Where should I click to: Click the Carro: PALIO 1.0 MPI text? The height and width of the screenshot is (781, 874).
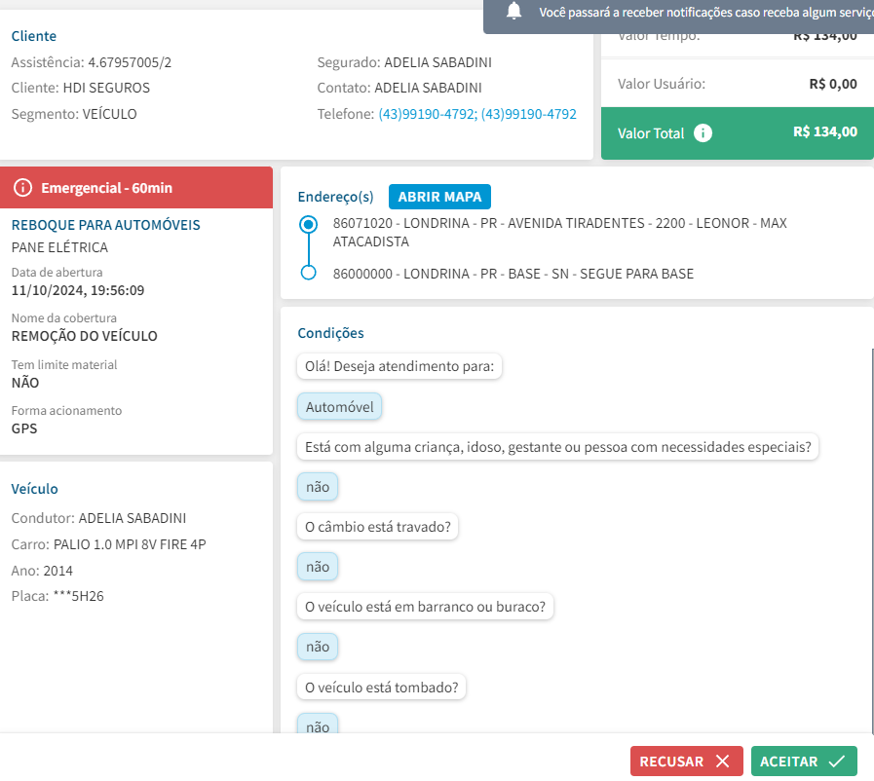point(109,544)
